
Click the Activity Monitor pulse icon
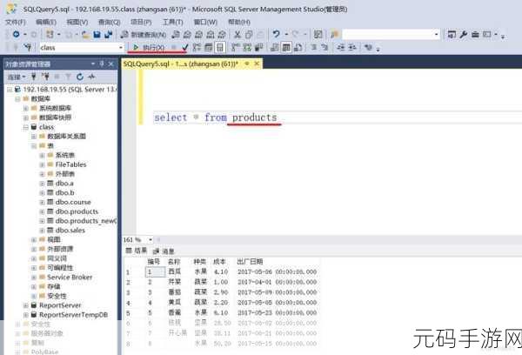pos(91,77)
